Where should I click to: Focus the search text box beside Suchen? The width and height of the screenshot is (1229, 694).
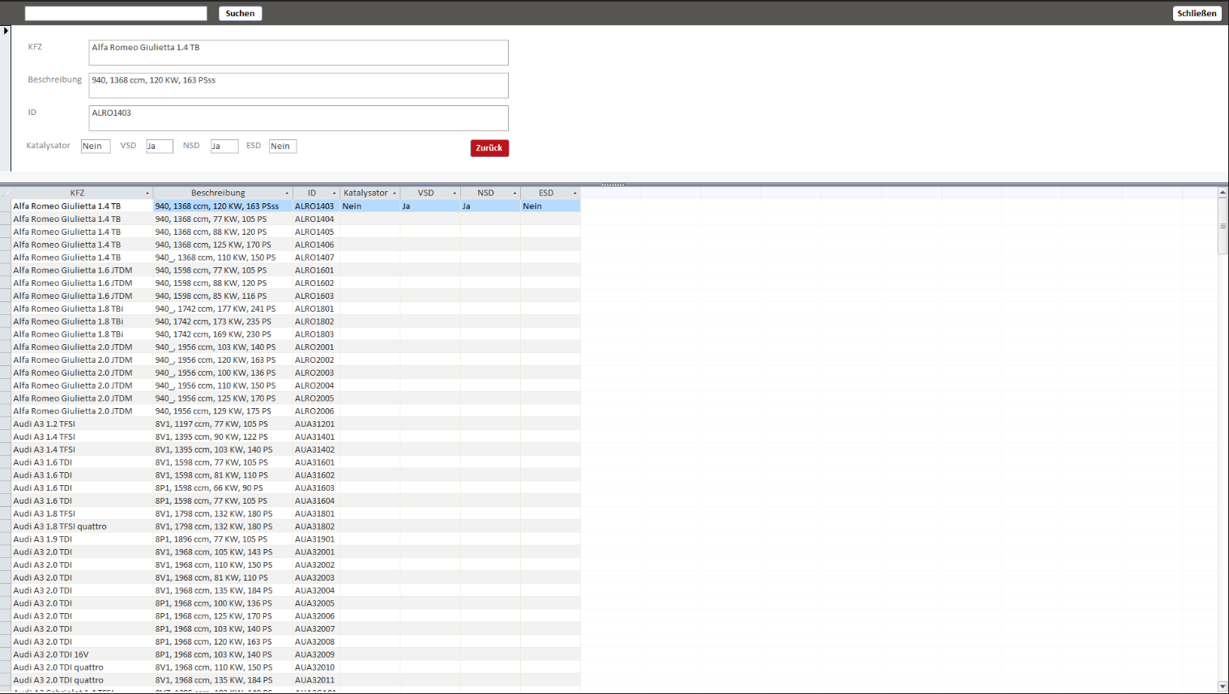116,13
